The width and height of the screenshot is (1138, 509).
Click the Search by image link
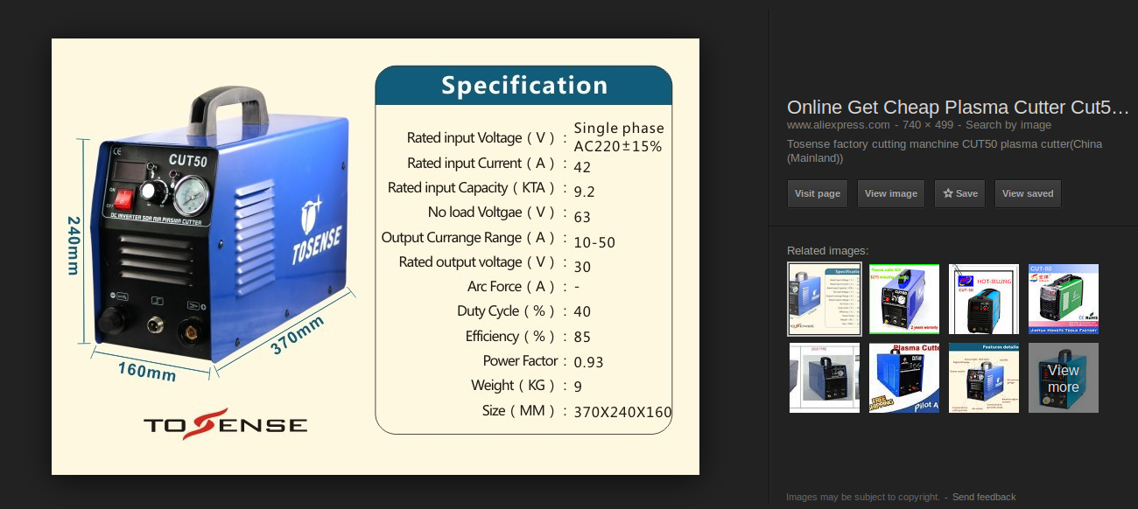coord(1008,125)
